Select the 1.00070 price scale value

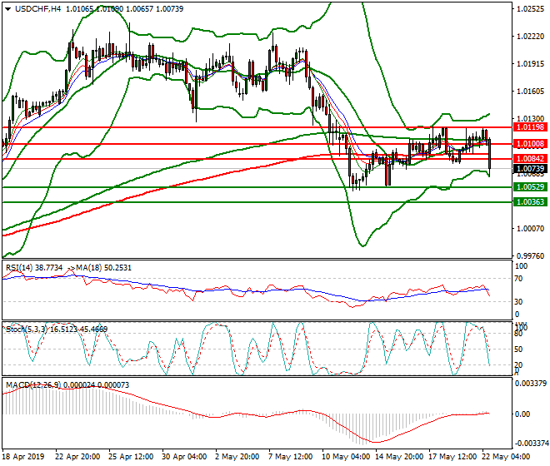[531, 229]
